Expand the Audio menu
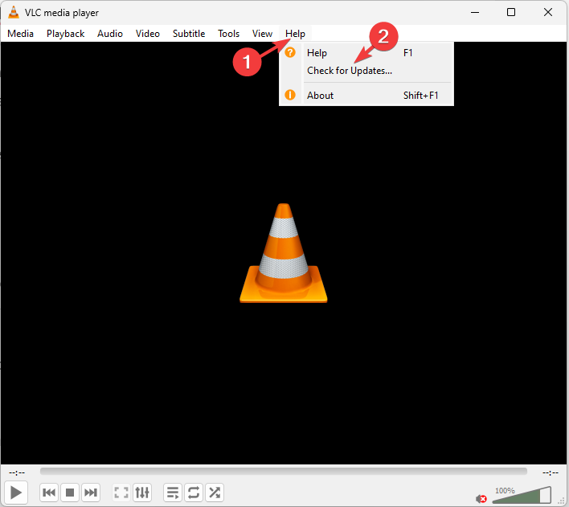The height and width of the screenshot is (507, 569). pyautogui.click(x=110, y=34)
